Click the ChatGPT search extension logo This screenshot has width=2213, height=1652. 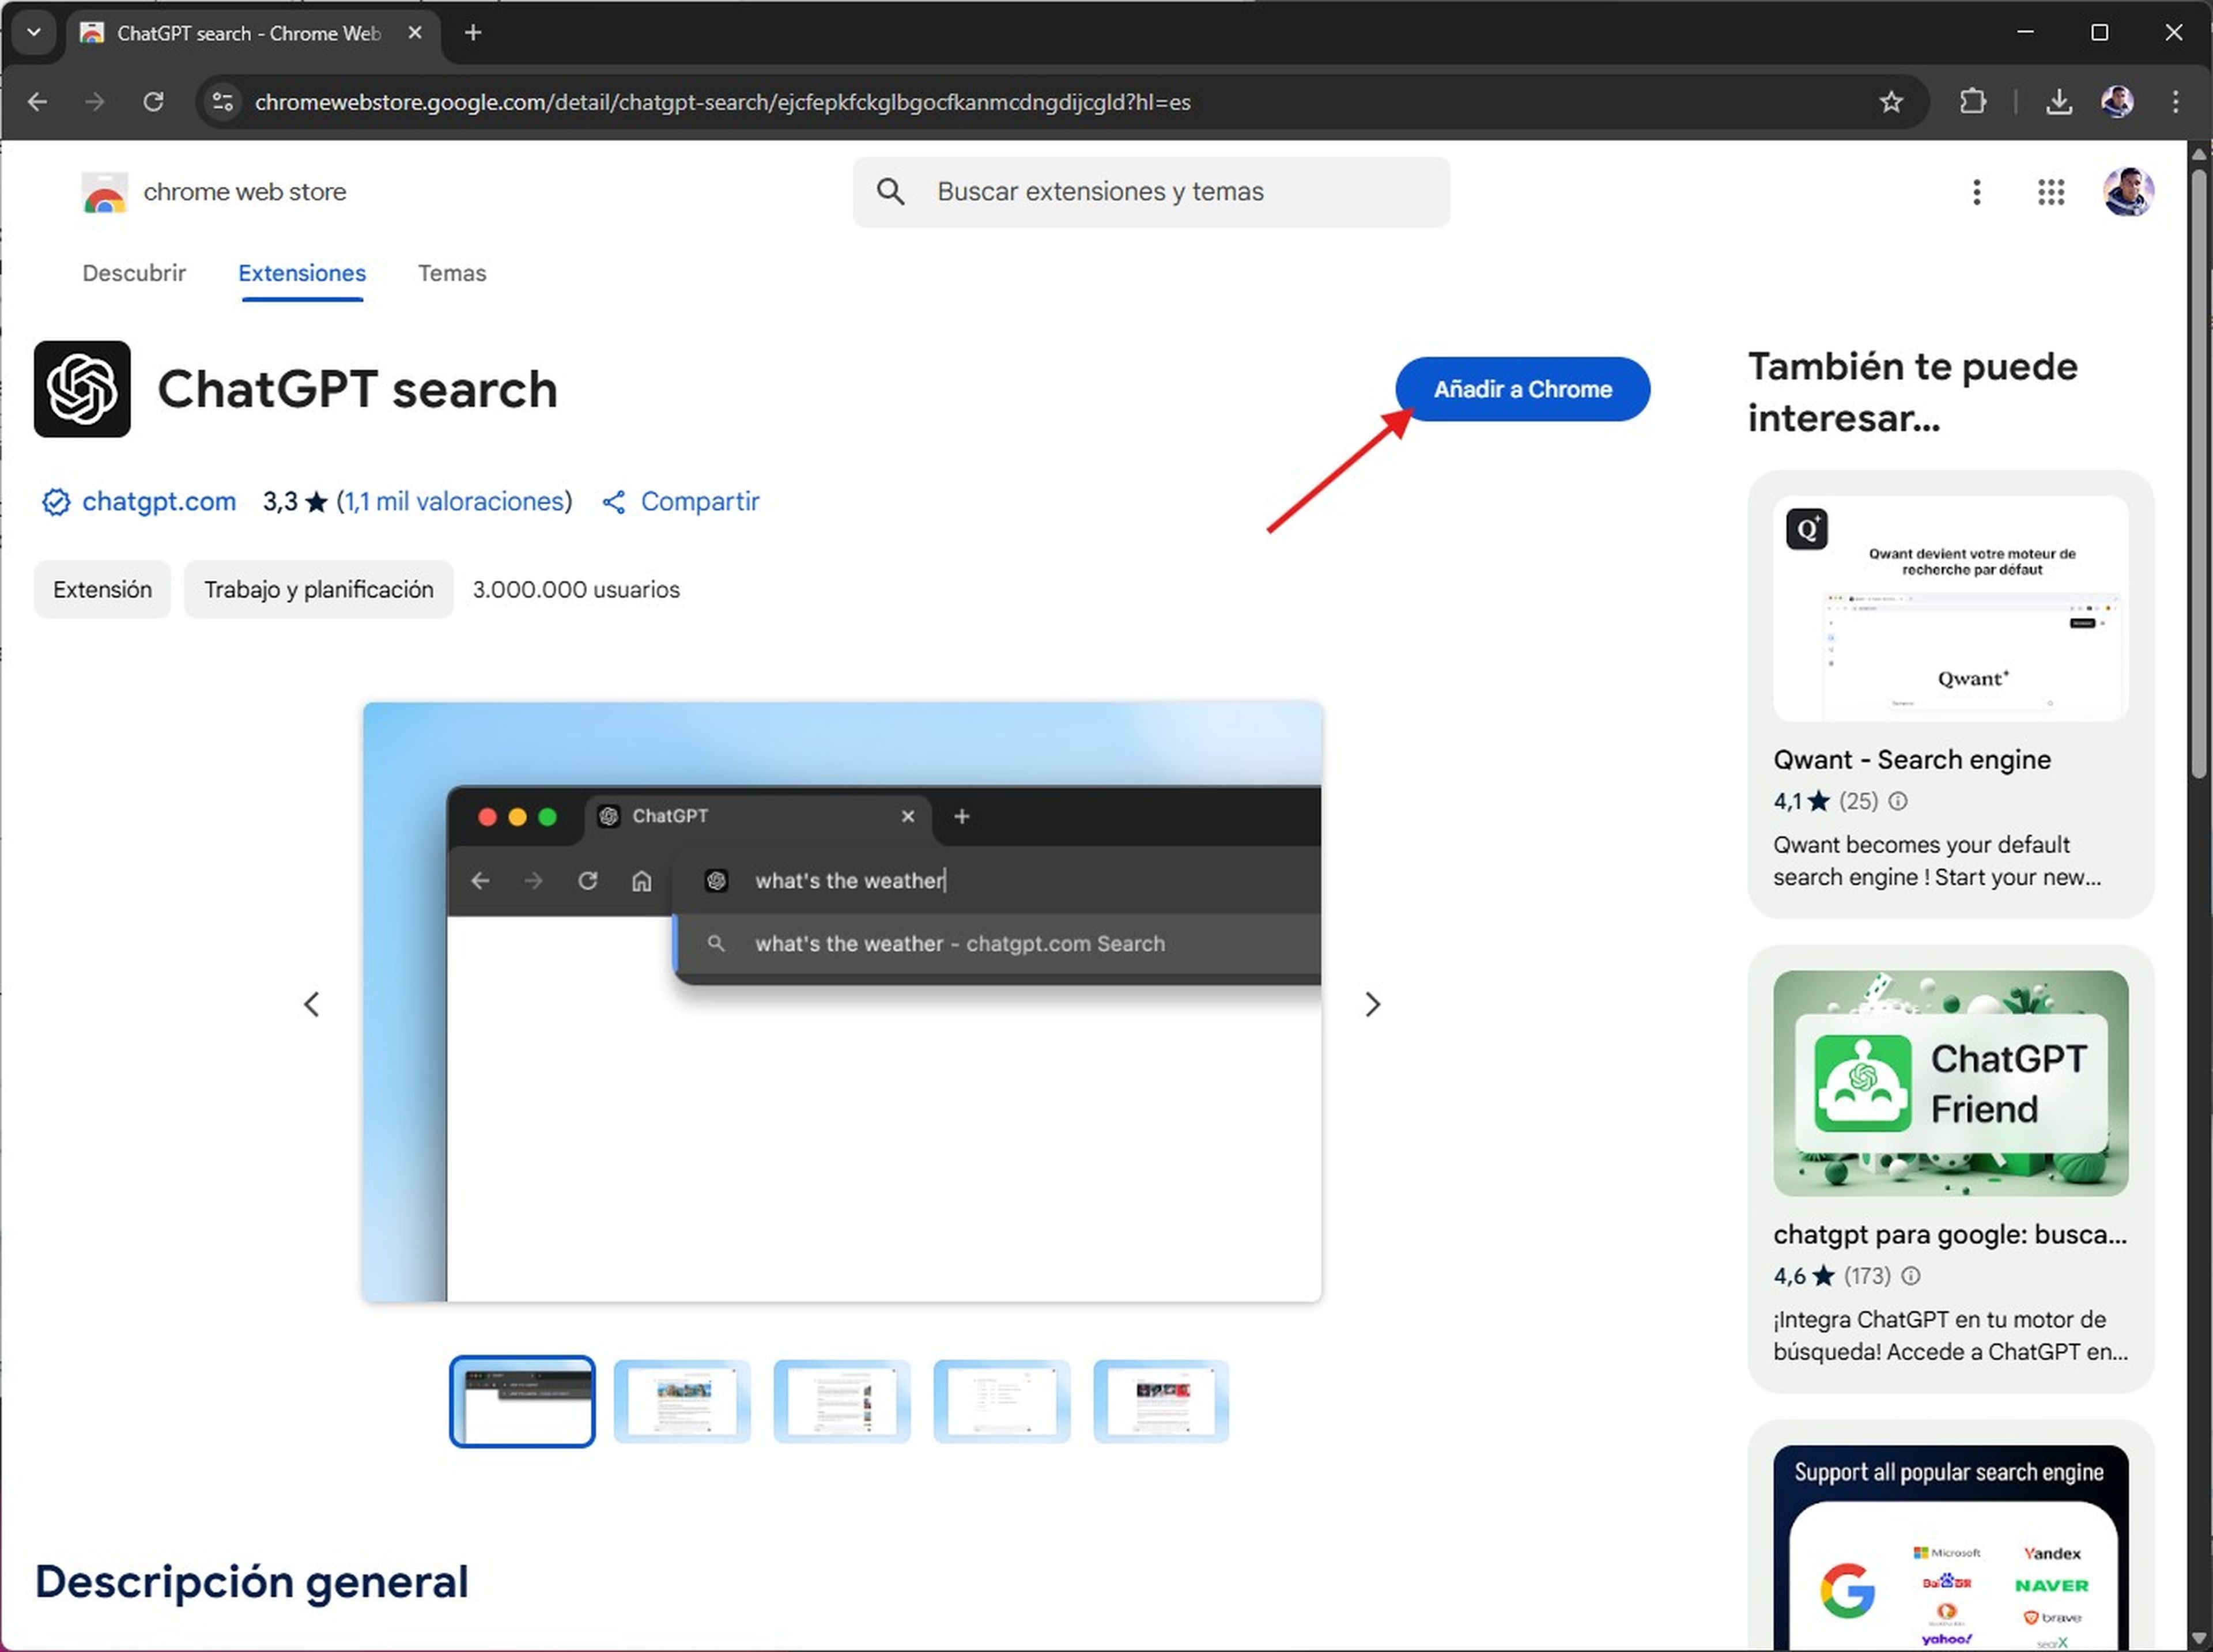coord(82,389)
